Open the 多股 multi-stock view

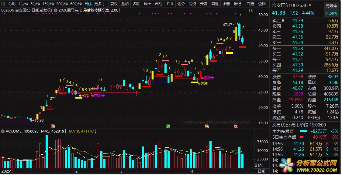(x=136, y=4)
